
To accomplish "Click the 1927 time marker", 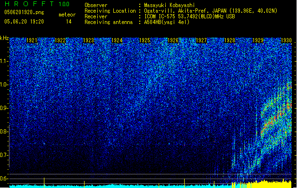I will 201,40.
